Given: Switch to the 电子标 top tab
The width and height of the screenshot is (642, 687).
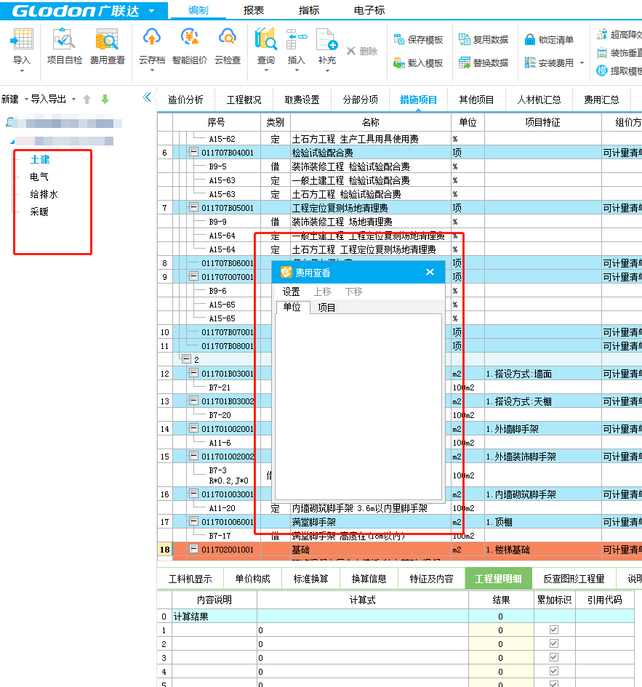Looking at the screenshot, I should tap(369, 10).
